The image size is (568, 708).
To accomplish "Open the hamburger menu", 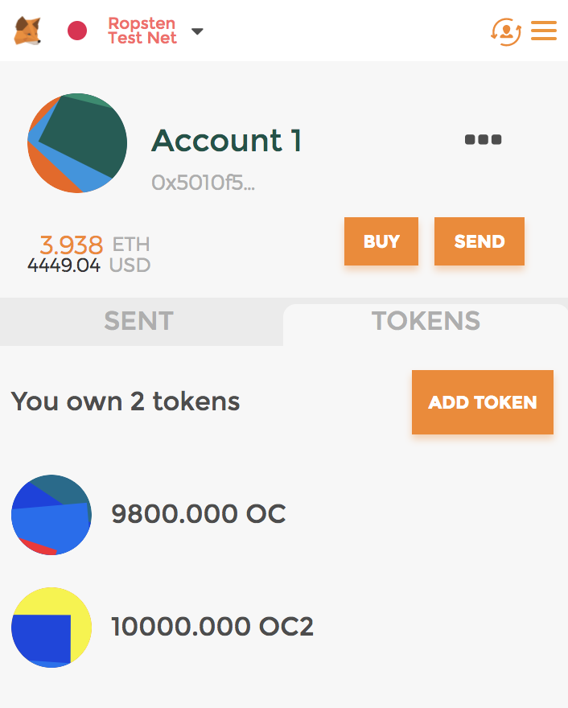I will tap(544, 31).
